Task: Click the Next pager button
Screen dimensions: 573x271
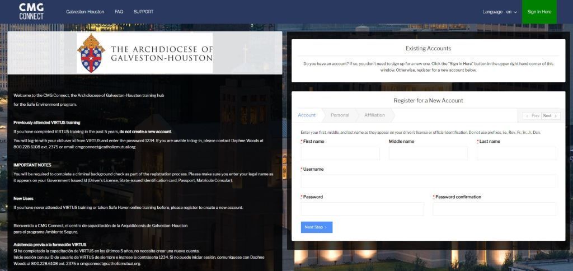Action: tap(551, 115)
